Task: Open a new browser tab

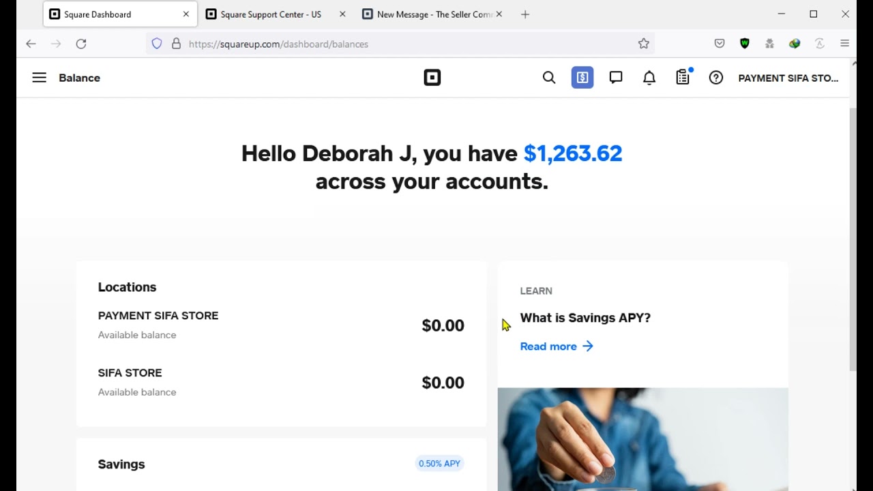Action: pyautogui.click(x=525, y=14)
